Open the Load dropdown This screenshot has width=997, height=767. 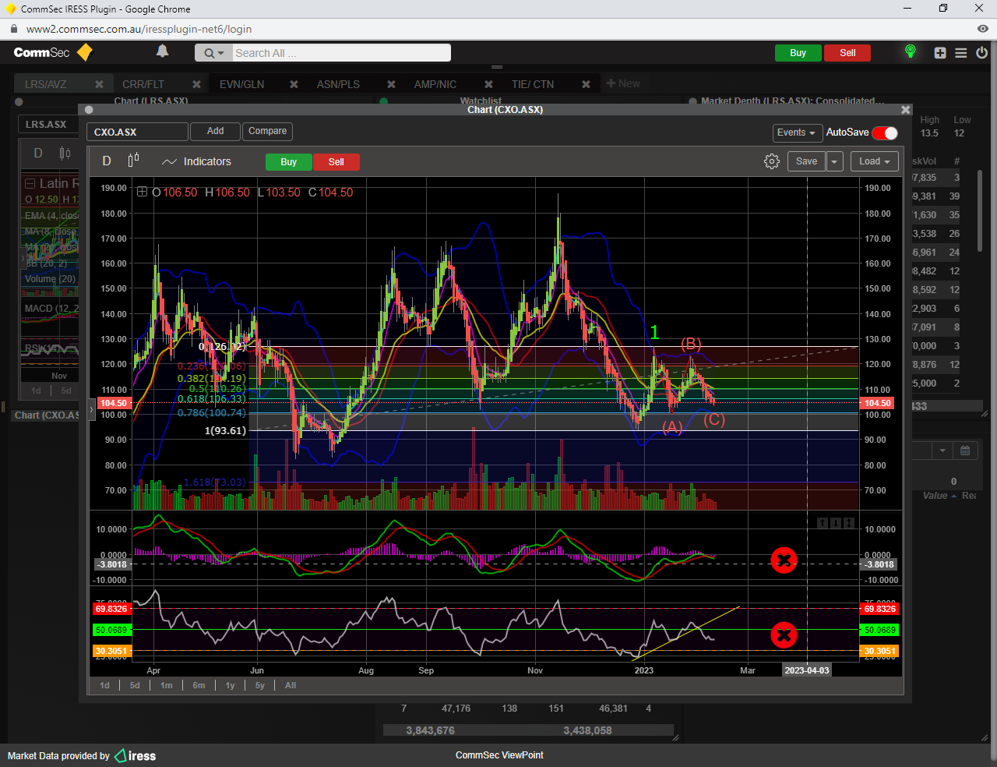pos(875,161)
